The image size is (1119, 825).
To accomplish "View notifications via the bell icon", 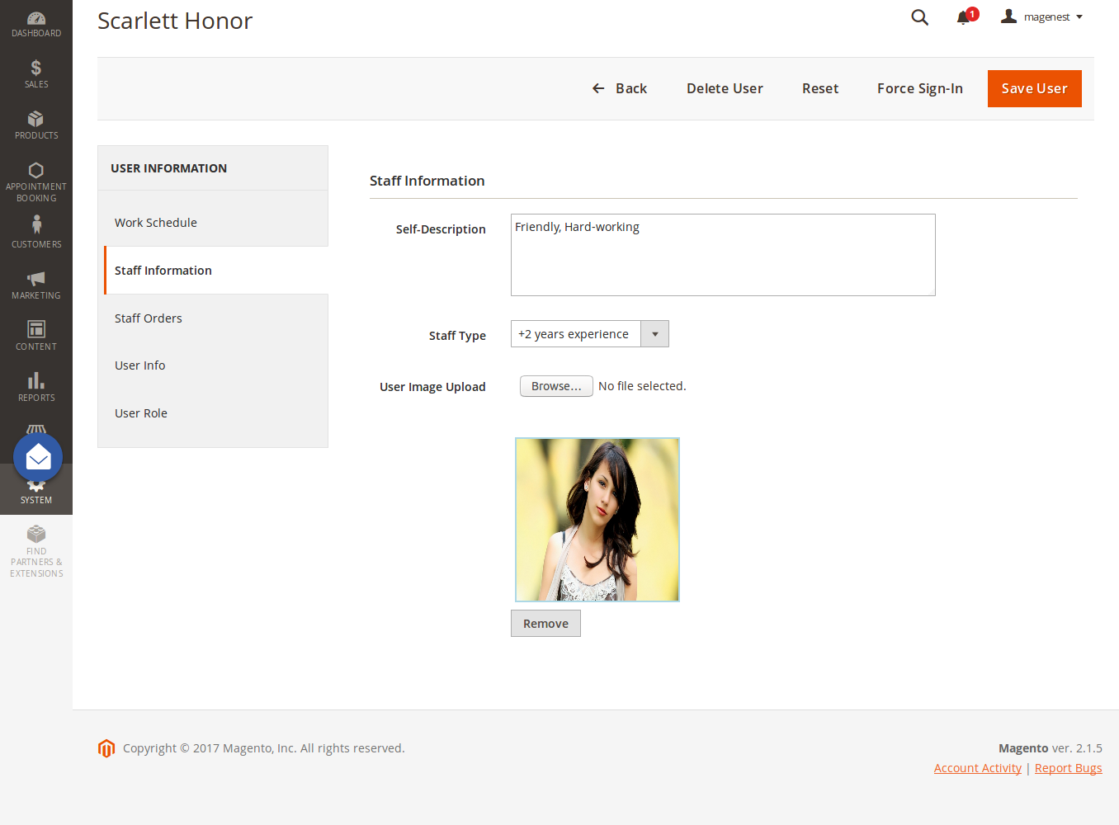I will [963, 17].
